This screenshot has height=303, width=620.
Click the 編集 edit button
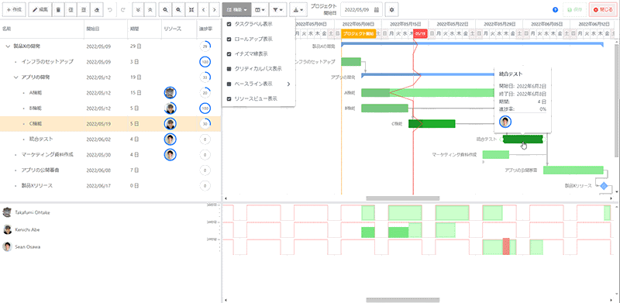tap(40, 9)
